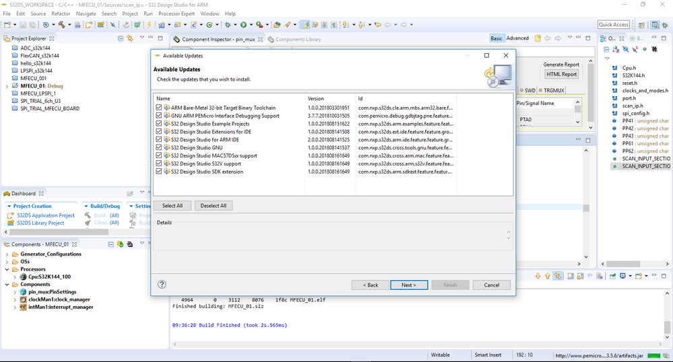This screenshot has width=673, height=362.
Task: Click the yellow note icon in Component Inspector
Action: [538, 38]
